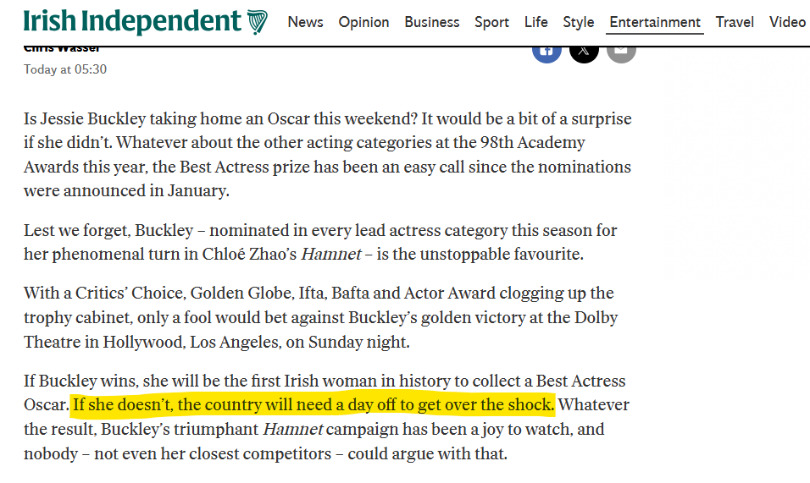
Task: Open the News section
Action: 305,22
